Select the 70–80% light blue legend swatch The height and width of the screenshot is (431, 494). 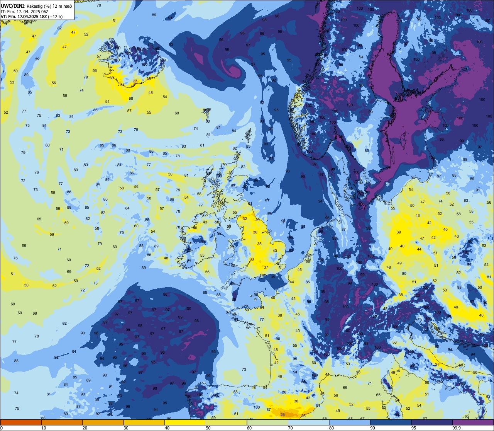308,422
